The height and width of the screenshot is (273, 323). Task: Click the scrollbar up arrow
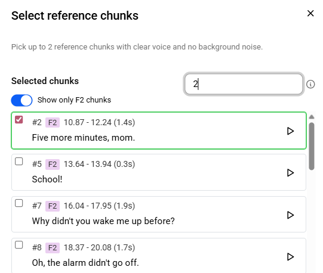312,117
